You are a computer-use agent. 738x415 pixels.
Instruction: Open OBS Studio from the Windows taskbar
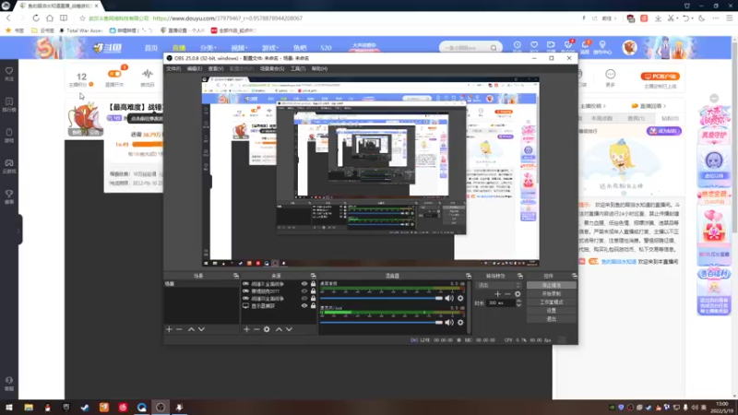click(161, 408)
